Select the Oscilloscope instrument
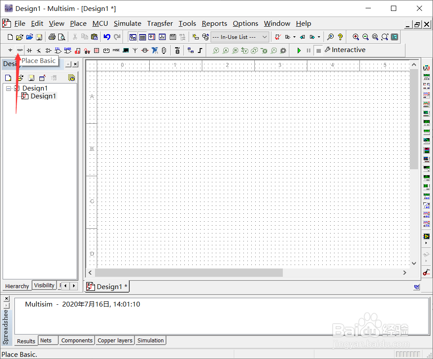 click(x=426, y=95)
